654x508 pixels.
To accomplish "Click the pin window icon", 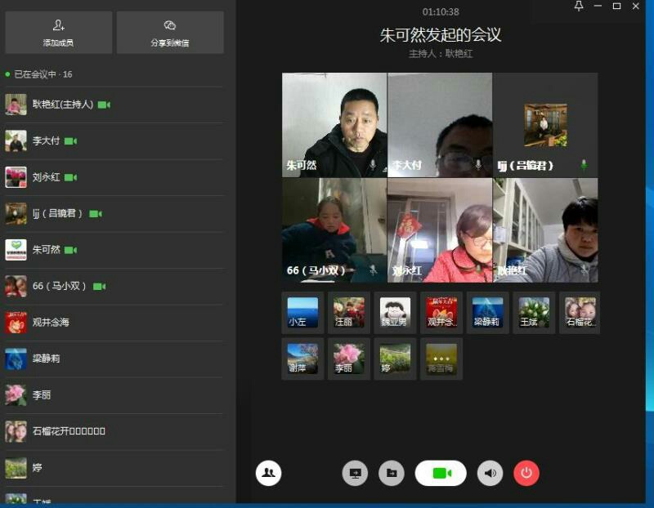I will 579,7.
